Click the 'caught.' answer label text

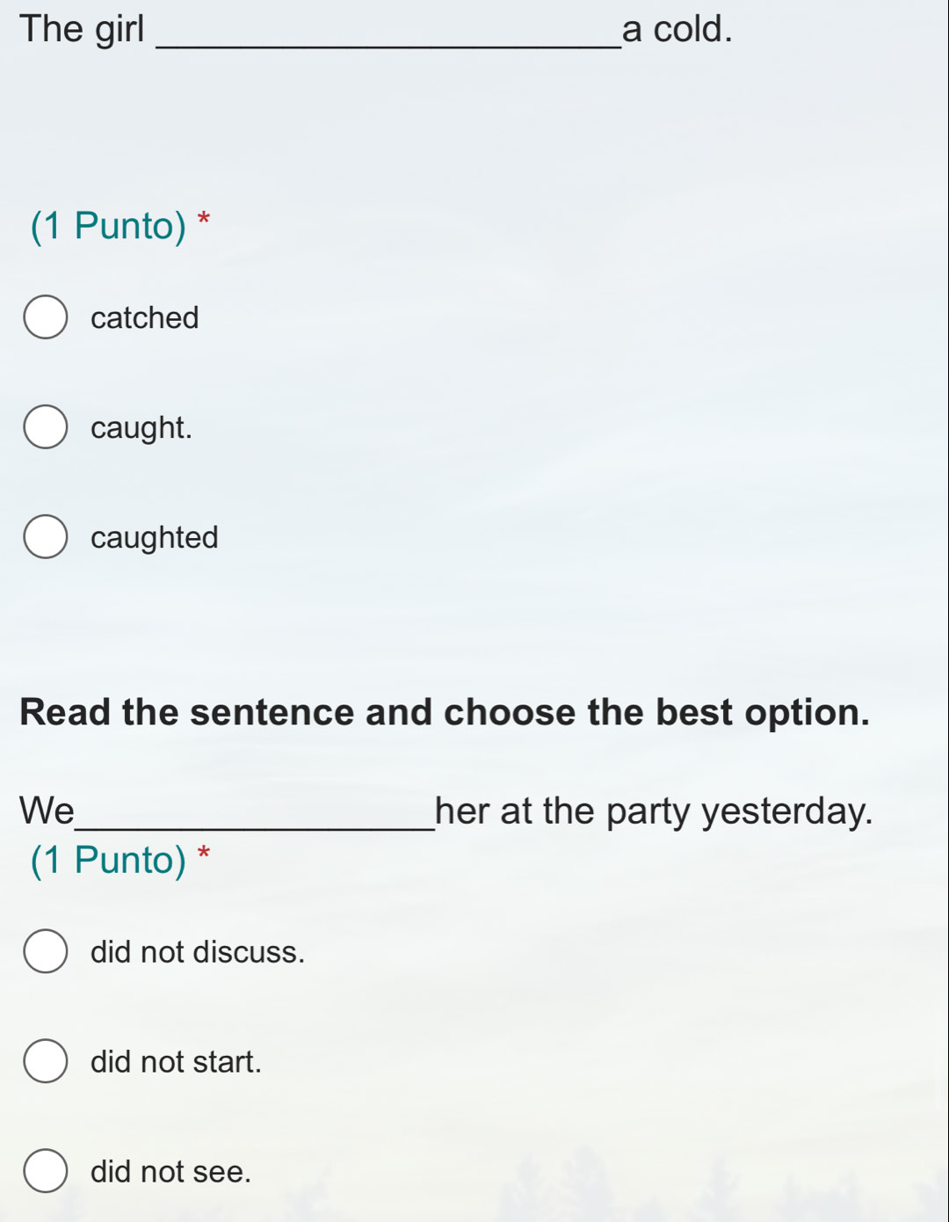(x=141, y=428)
